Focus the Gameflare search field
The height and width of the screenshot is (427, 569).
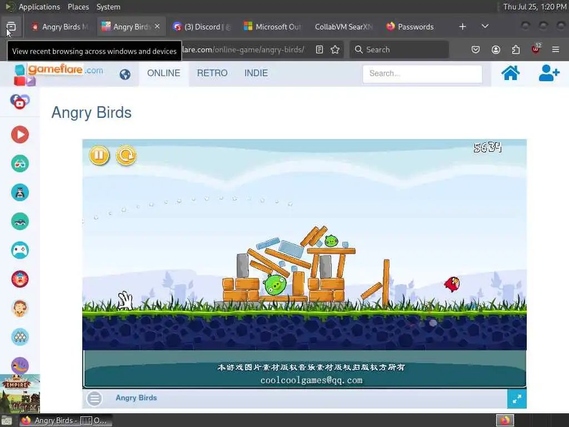(422, 74)
